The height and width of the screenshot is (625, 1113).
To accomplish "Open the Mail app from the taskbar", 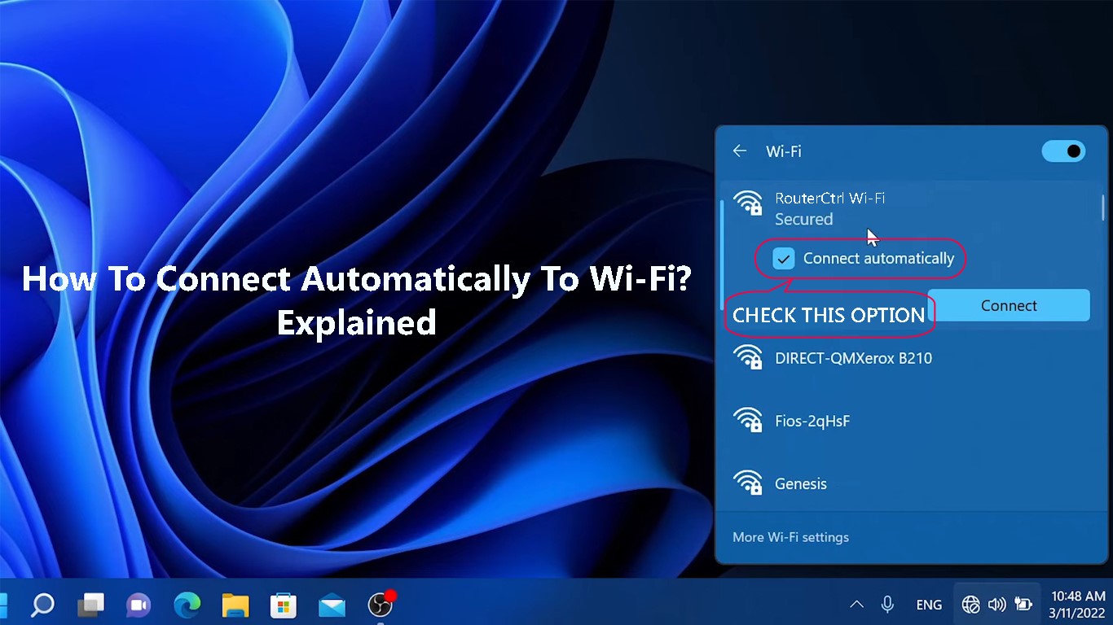I will (x=331, y=605).
